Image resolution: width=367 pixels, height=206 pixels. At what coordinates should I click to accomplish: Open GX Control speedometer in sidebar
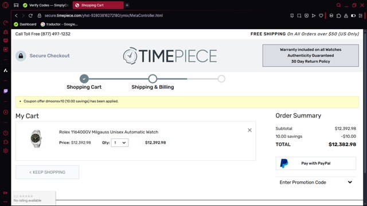5,23
